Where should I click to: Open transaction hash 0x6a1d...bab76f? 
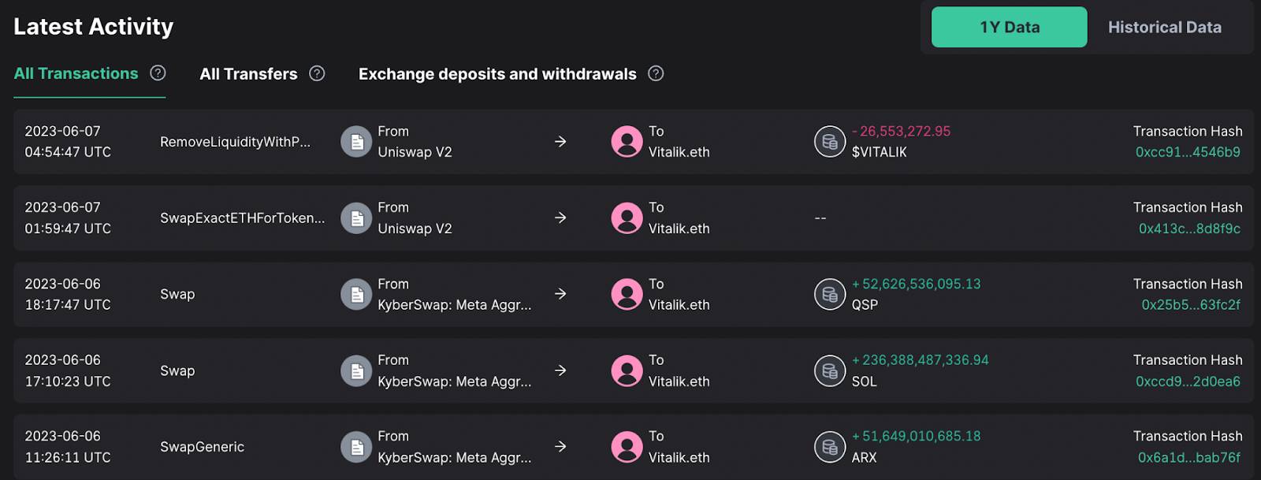[x=1189, y=457]
